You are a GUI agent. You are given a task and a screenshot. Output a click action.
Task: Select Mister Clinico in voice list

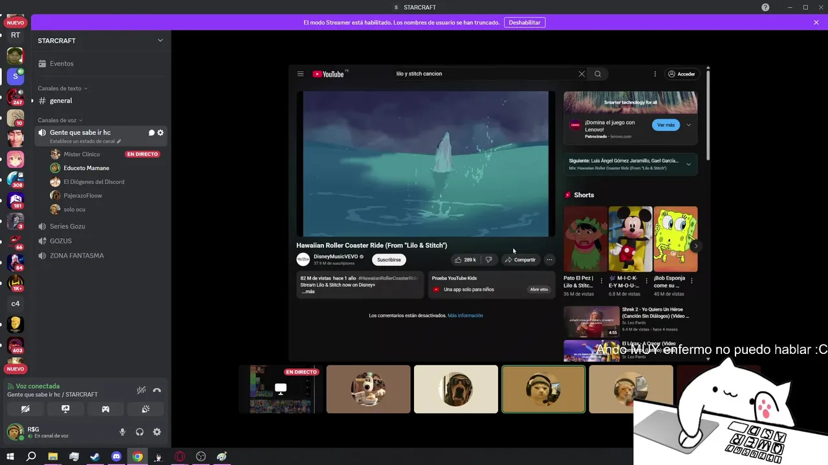[82, 154]
